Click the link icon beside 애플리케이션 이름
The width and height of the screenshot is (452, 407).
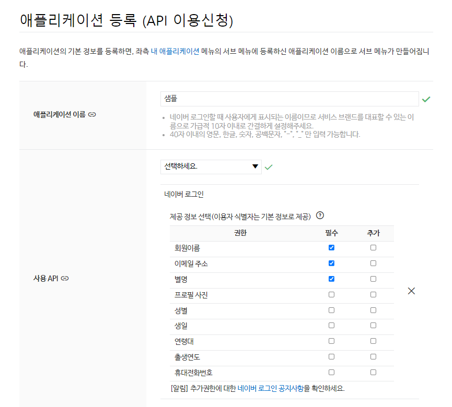coord(92,115)
